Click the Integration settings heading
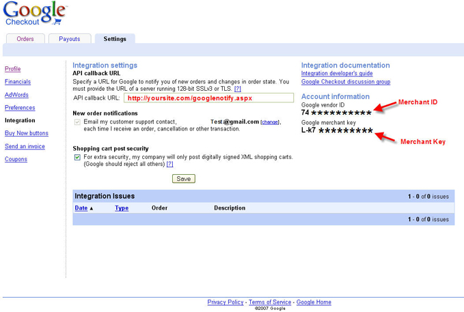This screenshot has width=464, height=312. point(105,65)
